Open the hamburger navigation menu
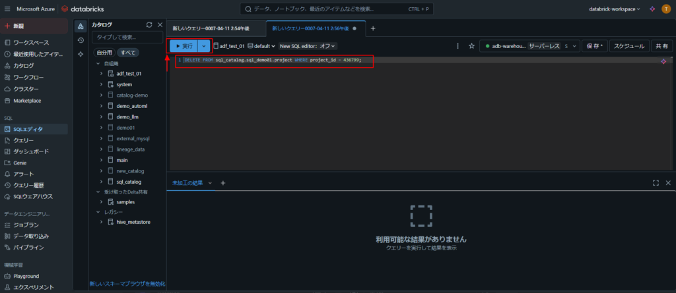Image resolution: width=676 pixels, height=293 pixels. coord(7,9)
